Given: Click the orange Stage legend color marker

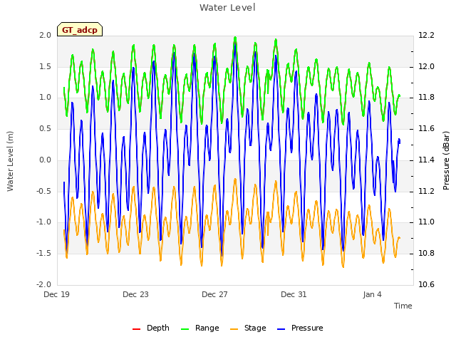Looking at the screenshot, I should coord(234,329).
